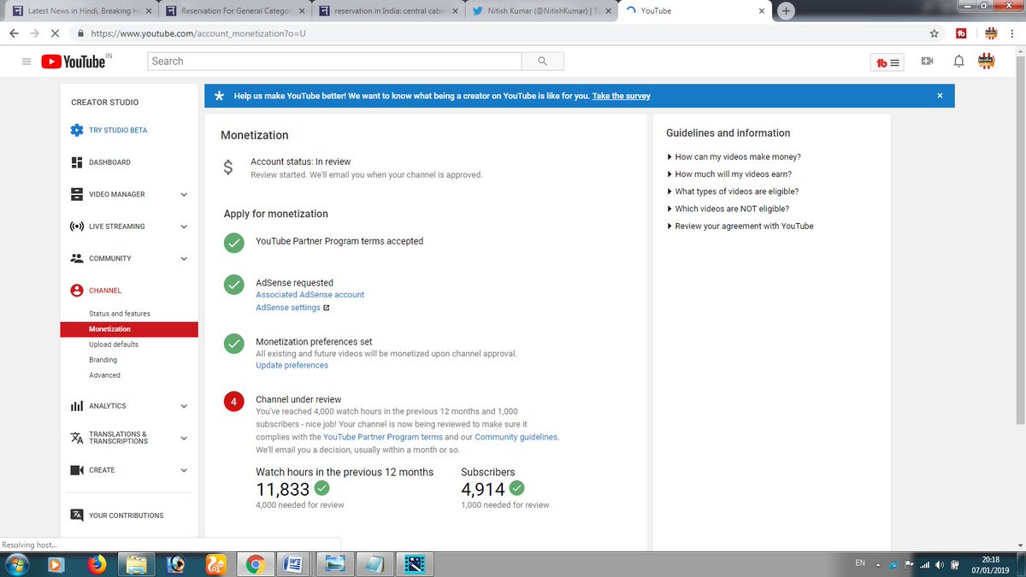Dismiss the survey banner with the X
This screenshot has height=577, width=1026.
point(940,96)
